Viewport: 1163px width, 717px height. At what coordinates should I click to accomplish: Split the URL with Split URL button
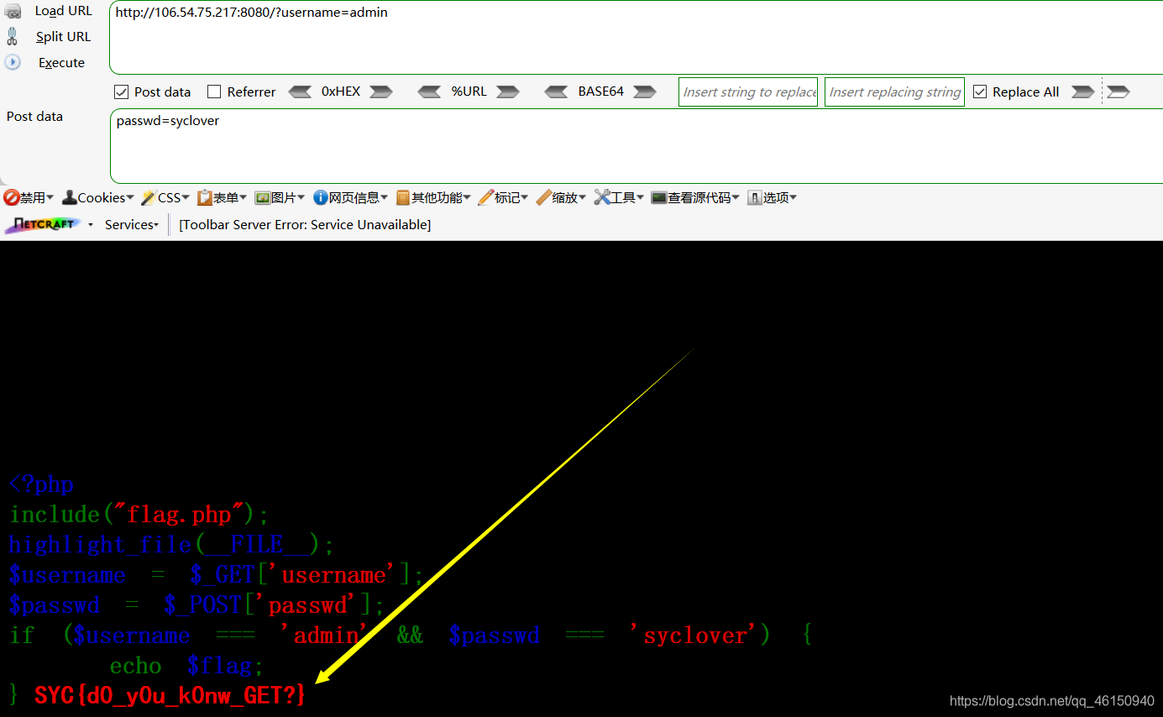pos(63,36)
